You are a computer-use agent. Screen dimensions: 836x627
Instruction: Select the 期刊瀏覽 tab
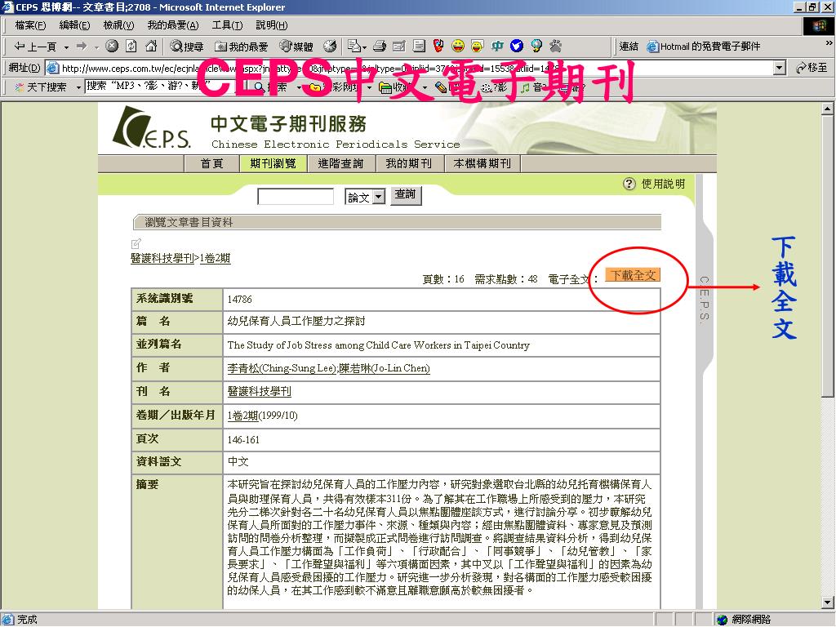273,163
